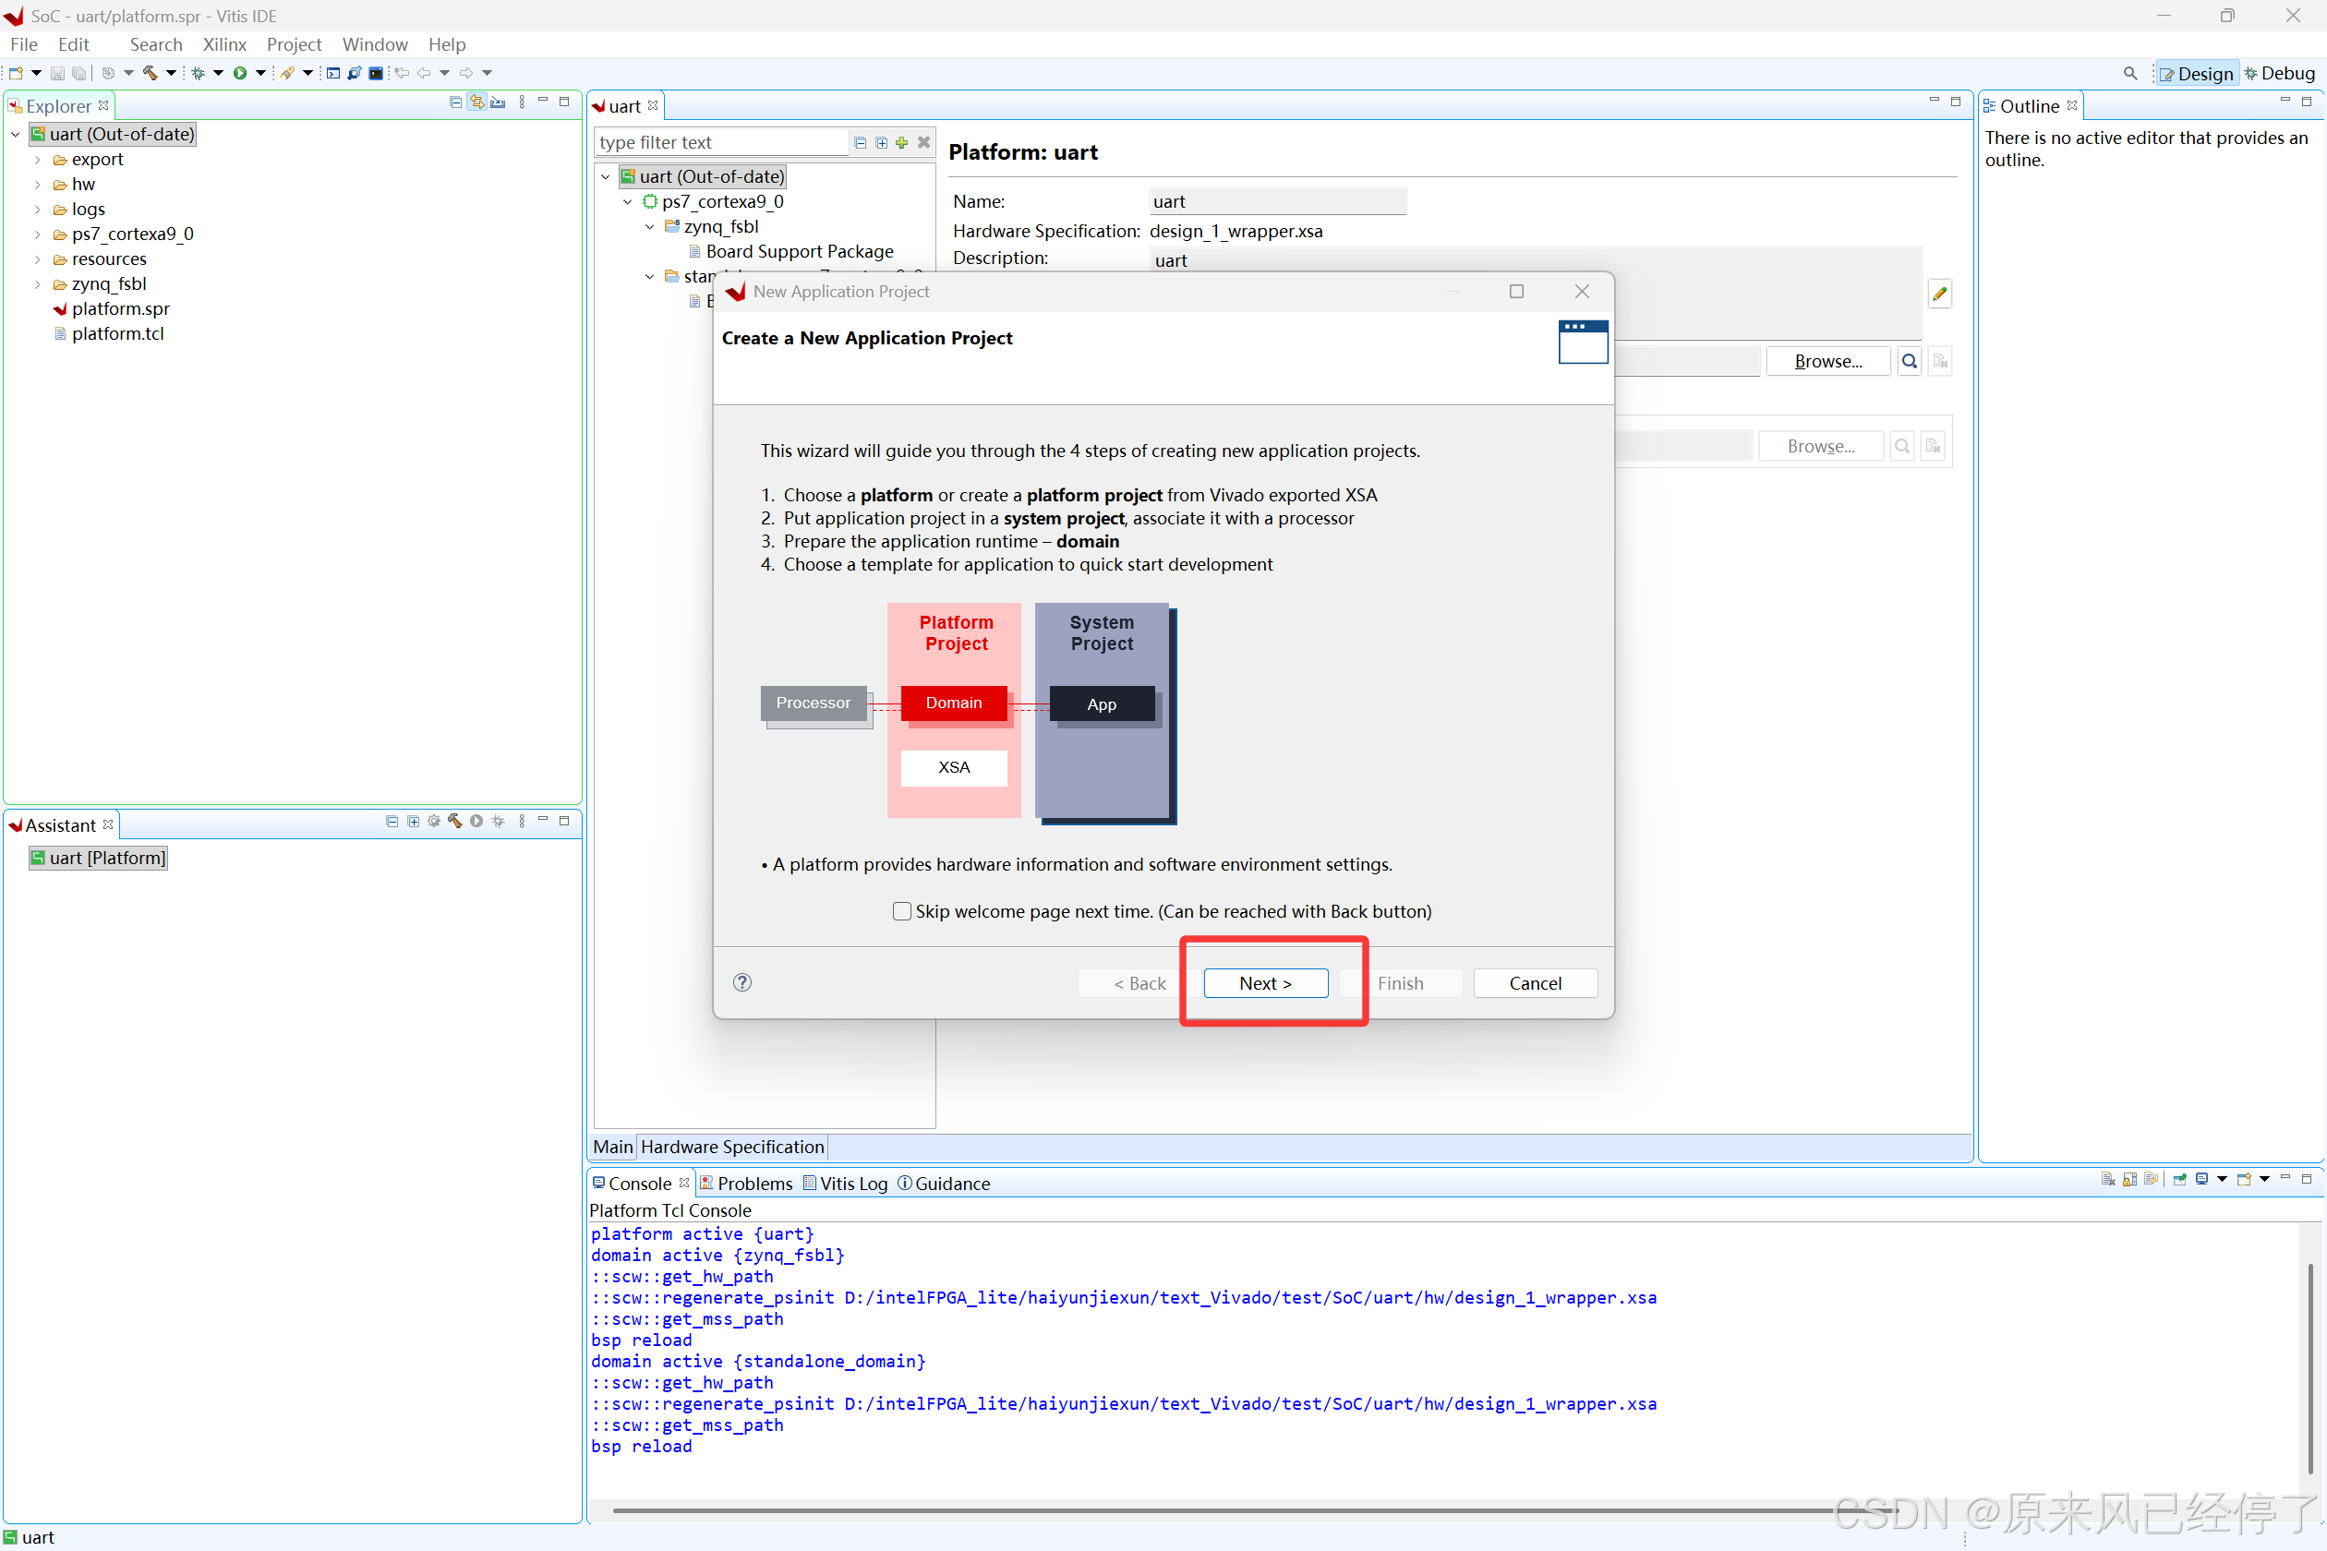Click the pencil edit icon beside Description
2327x1551 pixels.
1939,294
